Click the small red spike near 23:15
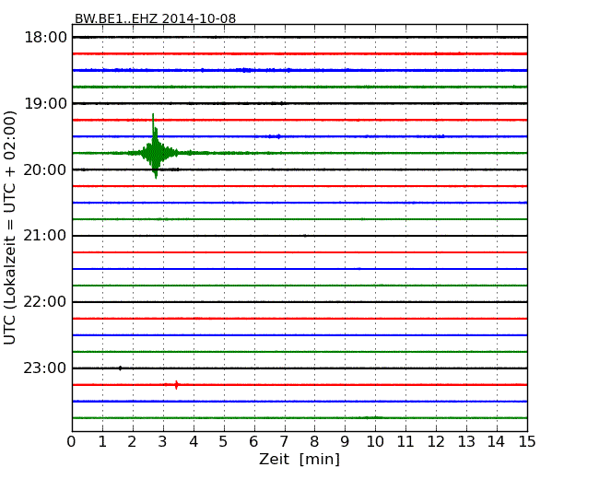The image size is (599, 479). [x=176, y=385]
